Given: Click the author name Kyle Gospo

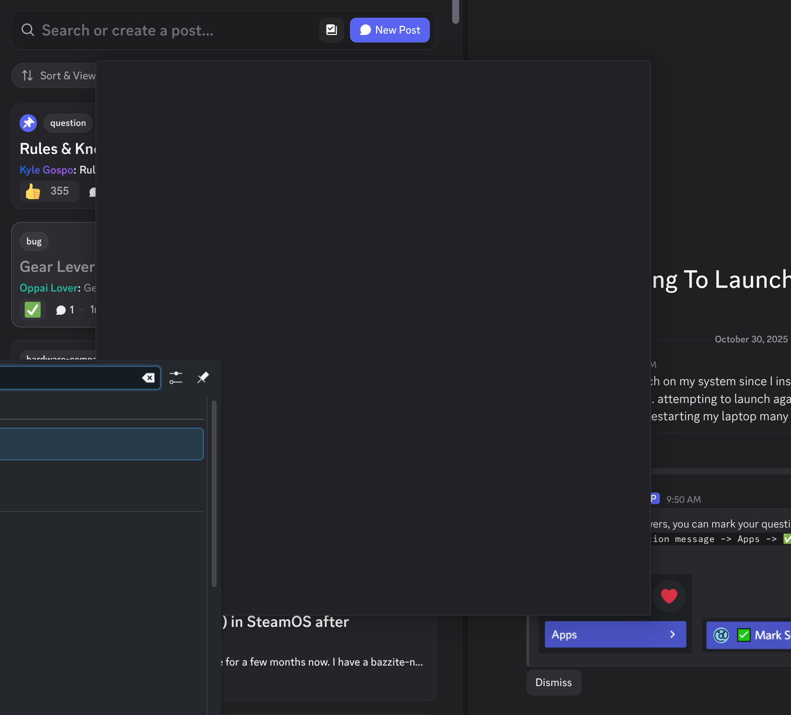Looking at the screenshot, I should 46,170.
